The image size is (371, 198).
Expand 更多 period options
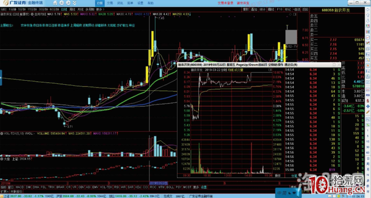(x=100, y=10)
